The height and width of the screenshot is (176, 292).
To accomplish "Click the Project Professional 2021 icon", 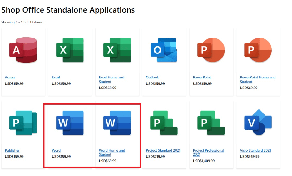I will point(211,123).
